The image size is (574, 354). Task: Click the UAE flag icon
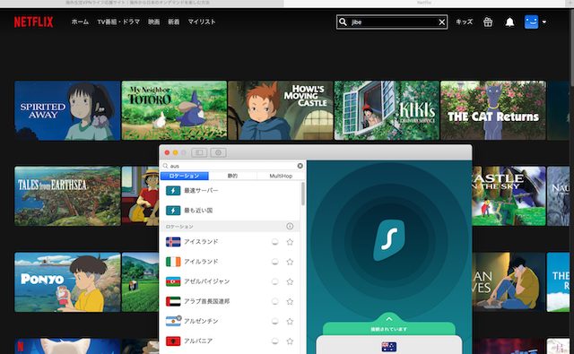tap(173, 301)
